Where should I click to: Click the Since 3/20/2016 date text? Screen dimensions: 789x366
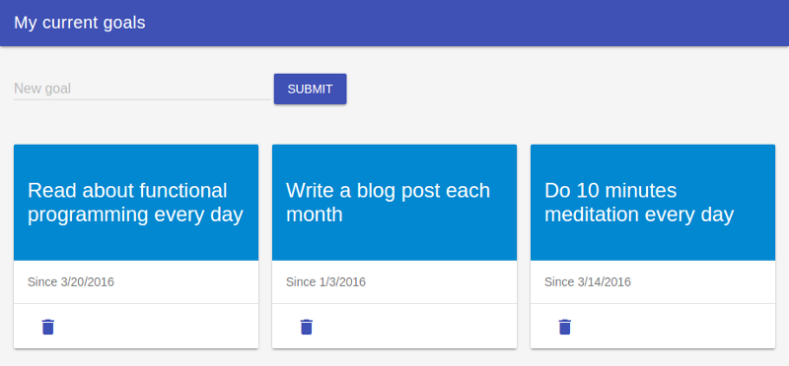point(71,281)
